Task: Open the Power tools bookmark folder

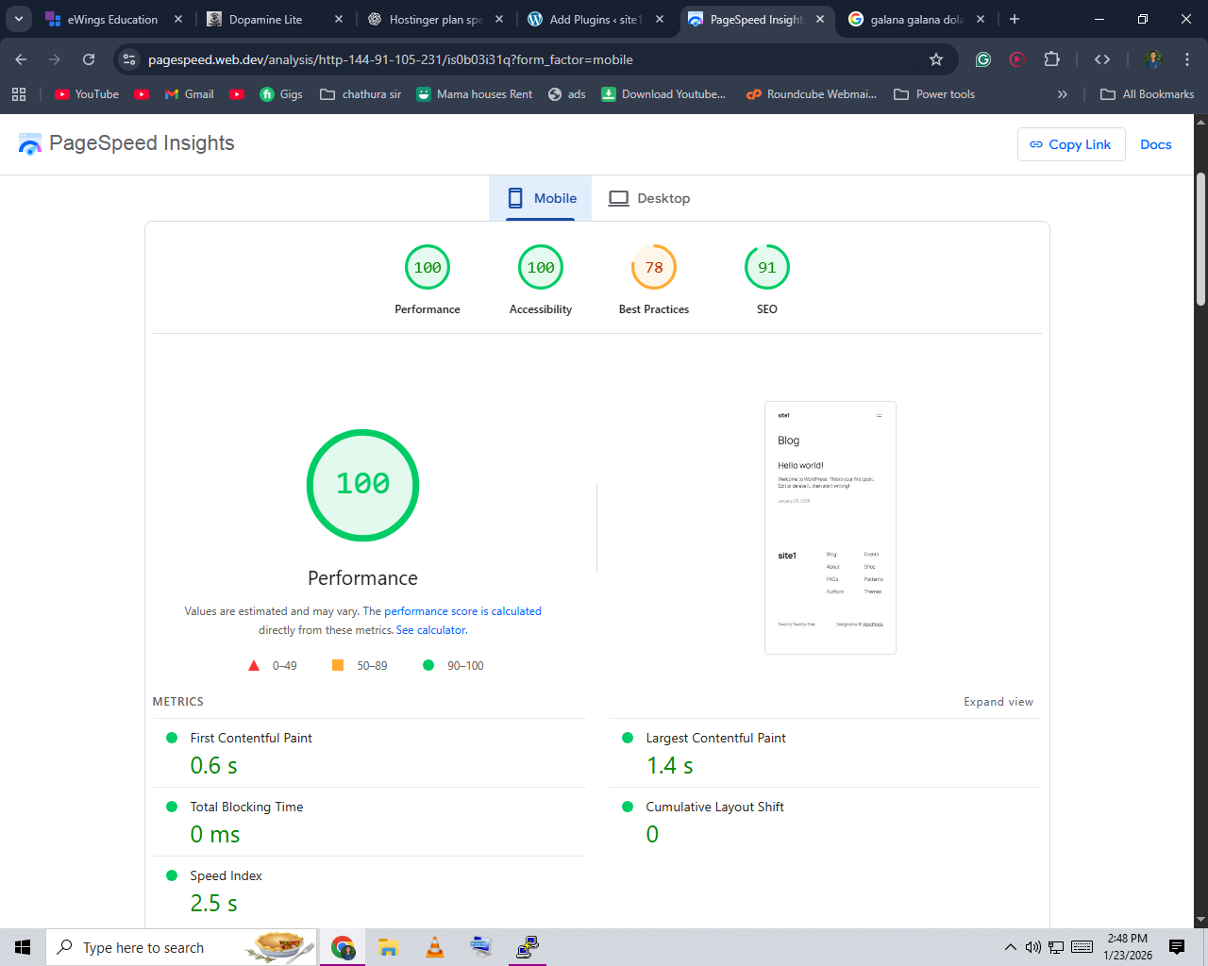Action: pos(934,94)
